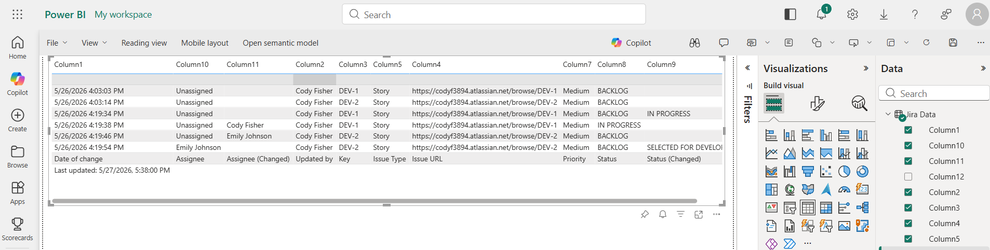This screenshot has height=250, width=990.
Task: Select the matrix visual
Action: (826, 207)
